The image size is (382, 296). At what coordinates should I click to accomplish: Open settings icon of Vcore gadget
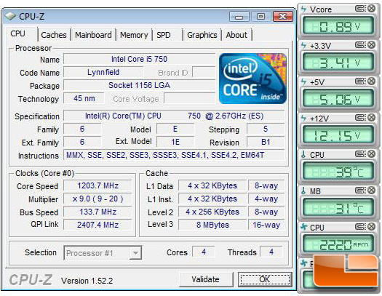pos(360,9)
